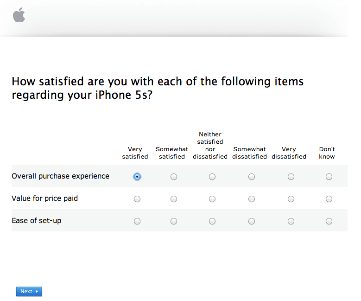Select Somewhat dissatisfied for Overall purchase experience
361x301 pixels.
252,177
